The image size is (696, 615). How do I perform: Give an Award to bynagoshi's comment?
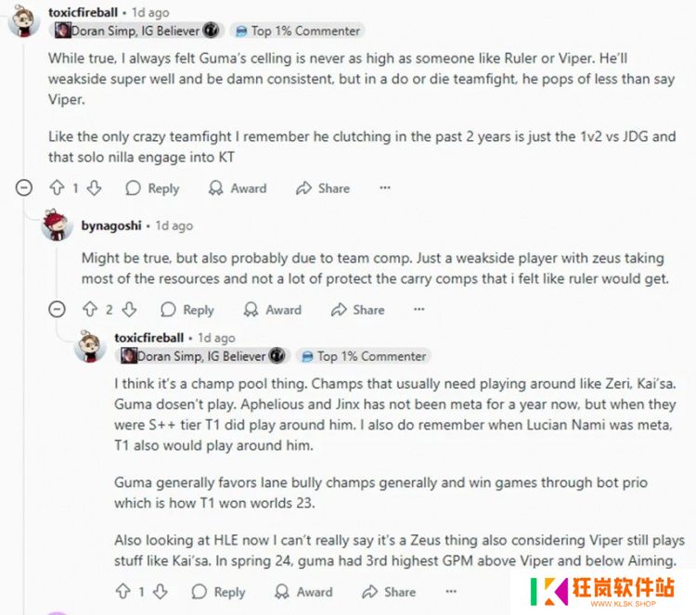click(x=273, y=309)
